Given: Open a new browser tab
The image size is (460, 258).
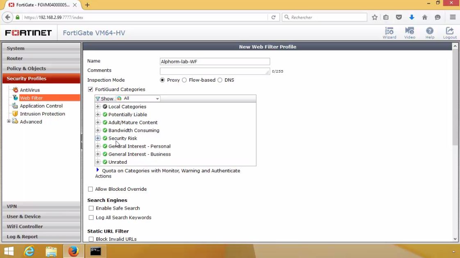Looking at the screenshot, I should (x=87, y=5).
